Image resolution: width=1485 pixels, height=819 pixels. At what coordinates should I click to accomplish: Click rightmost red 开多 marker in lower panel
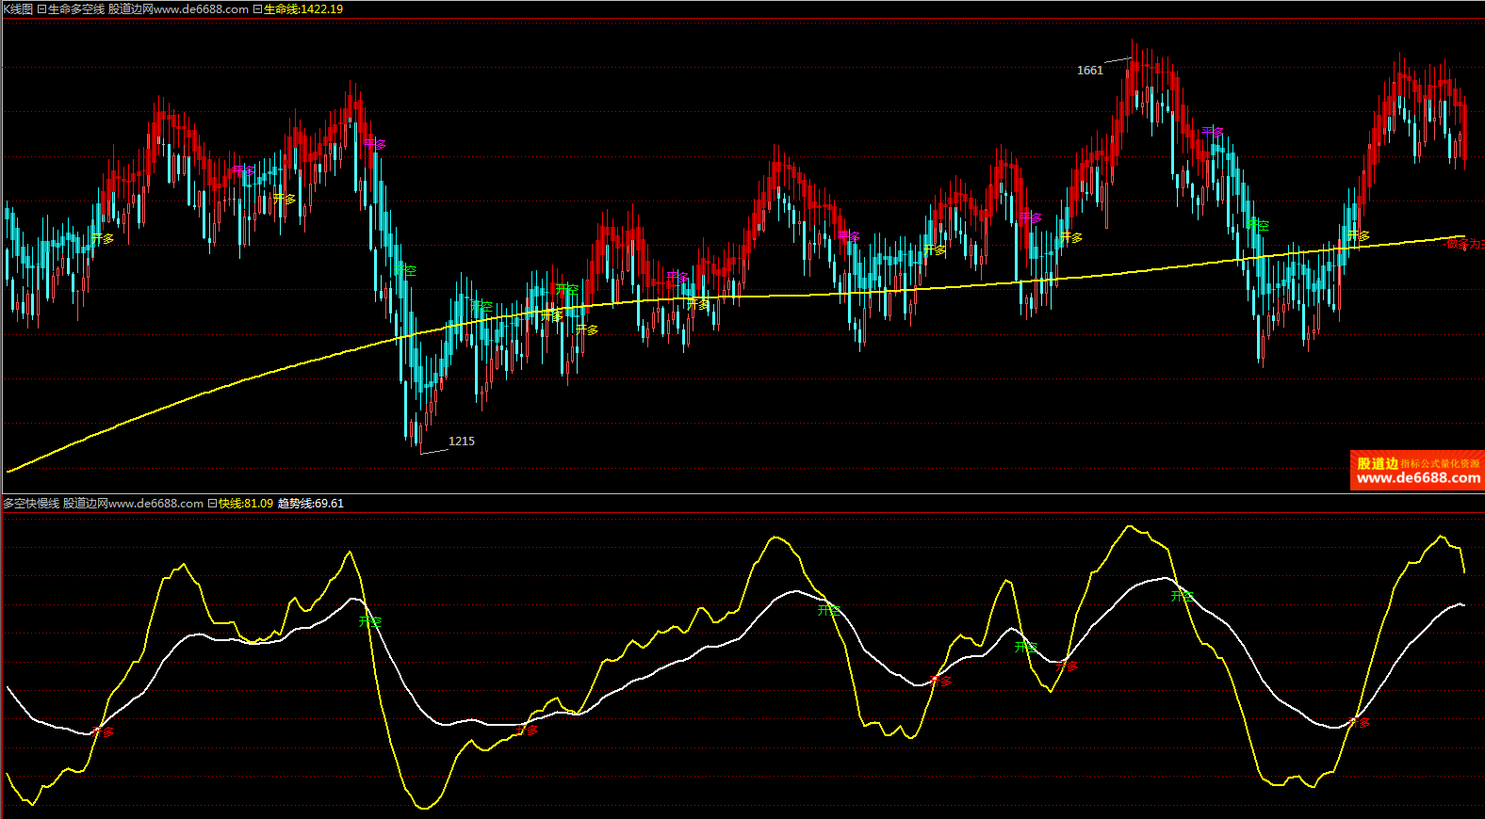[x=1359, y=723]
